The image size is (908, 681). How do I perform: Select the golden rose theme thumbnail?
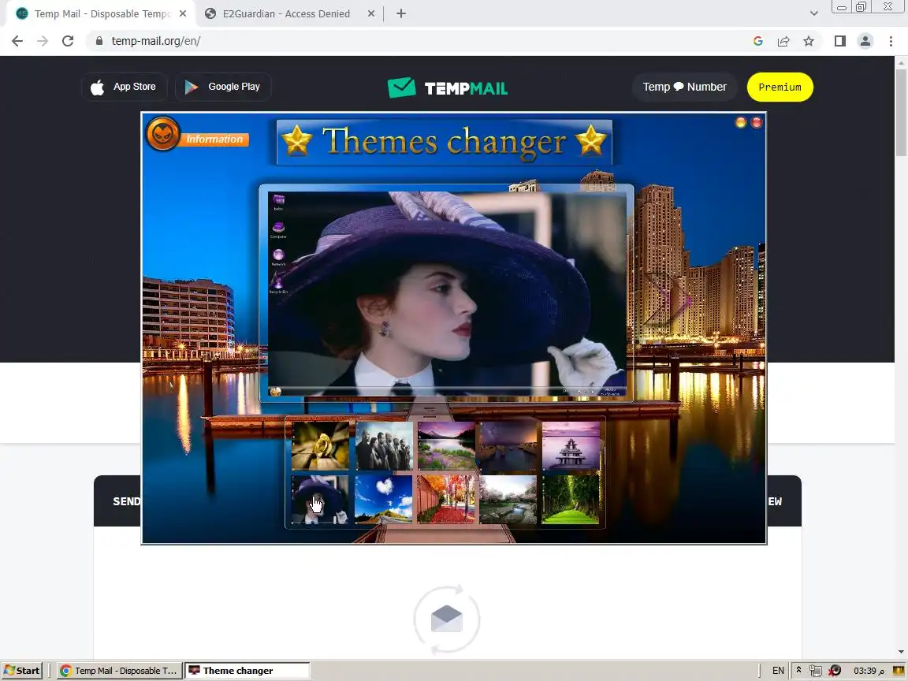pos(320,445)
